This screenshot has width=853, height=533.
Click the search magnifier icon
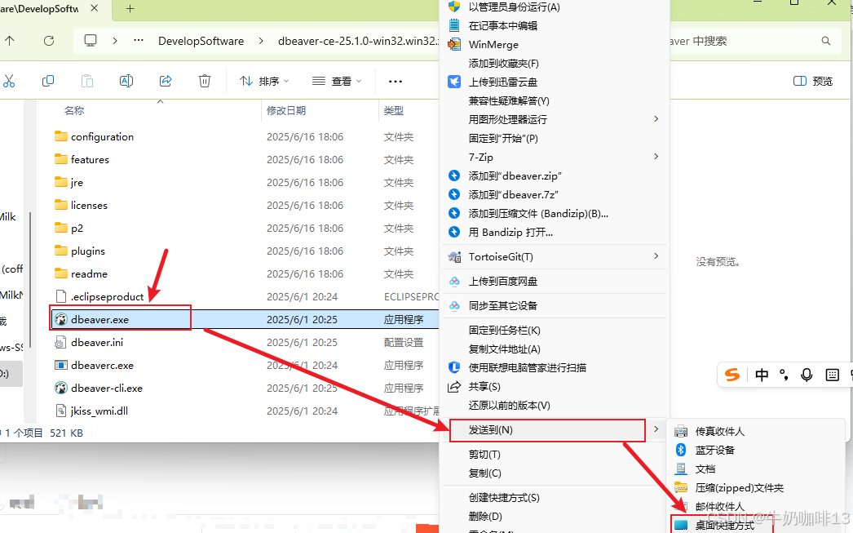(826, 41)
